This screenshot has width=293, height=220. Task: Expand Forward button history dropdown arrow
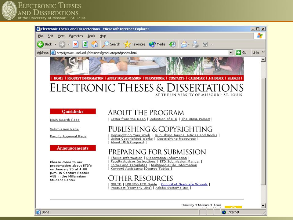coord(69,44)
